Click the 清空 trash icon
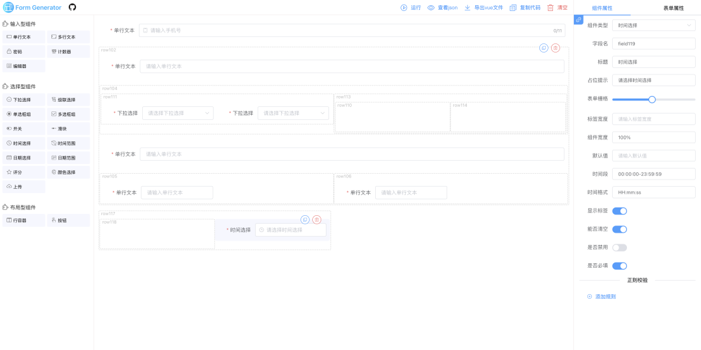Viewport: 701px width, 350px height. point(550,8)
